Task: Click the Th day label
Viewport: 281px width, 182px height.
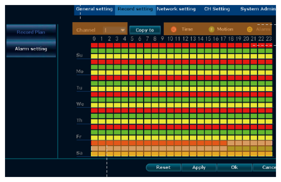Action: click(x=79, y=120)
